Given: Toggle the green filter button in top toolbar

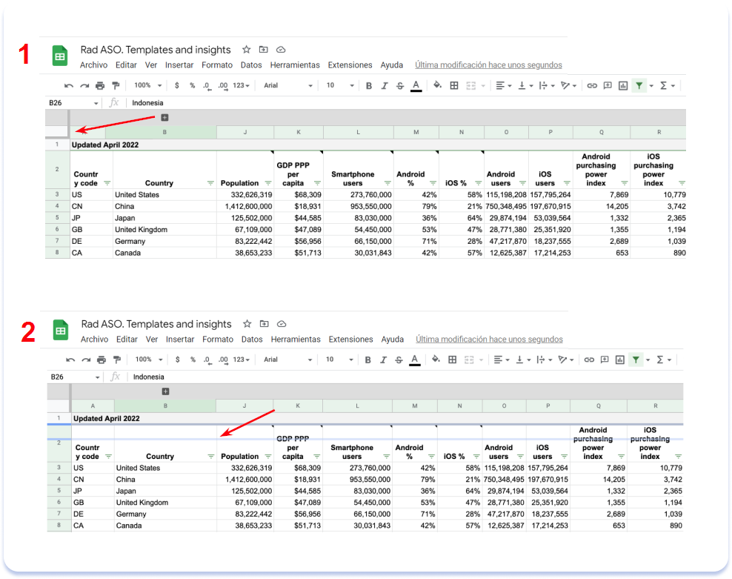Looking at the screenshot, I should 639,86.
